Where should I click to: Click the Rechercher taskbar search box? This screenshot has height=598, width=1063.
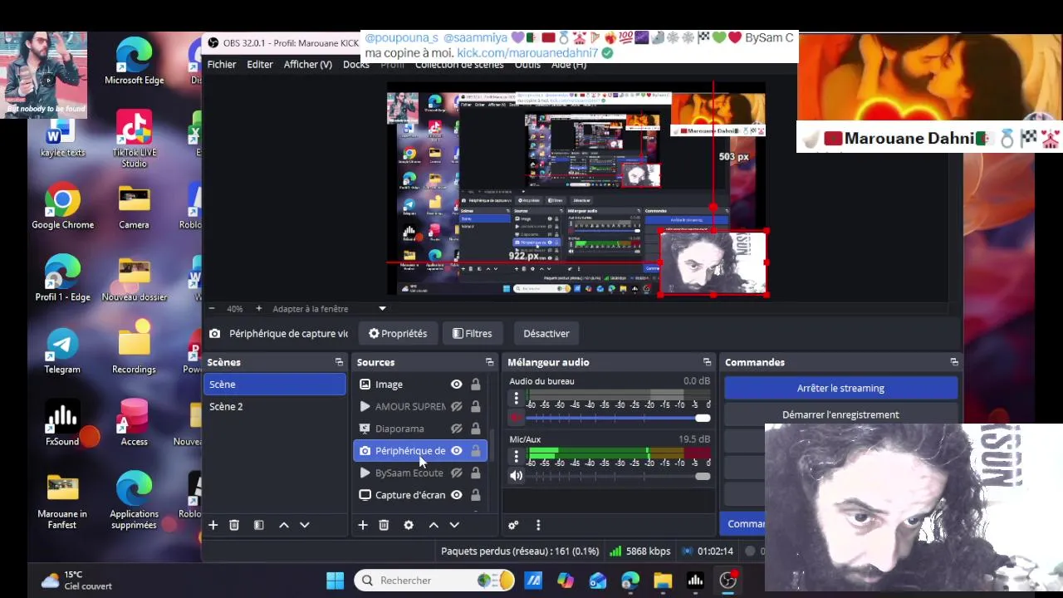click(x=436, y=581)
